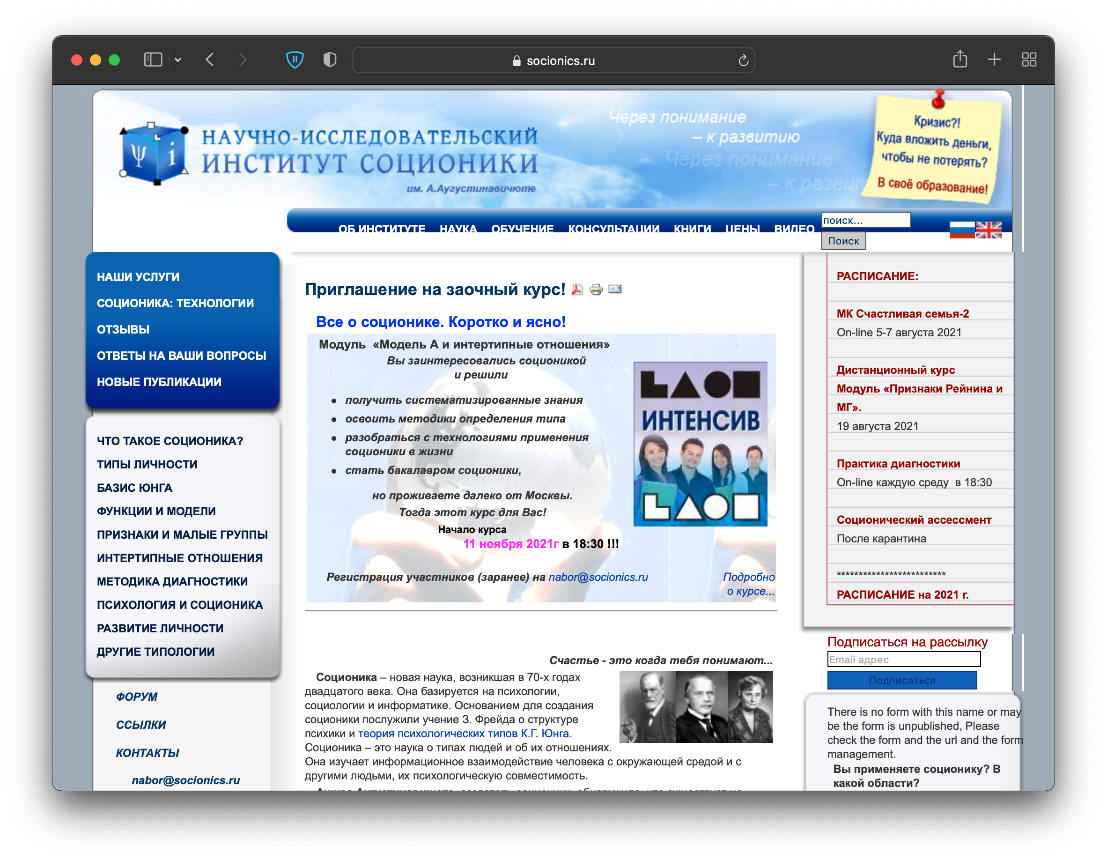Click nabor@socionics.ru in the course banner
Screen dimensions: 1107x860
point(598,577)
